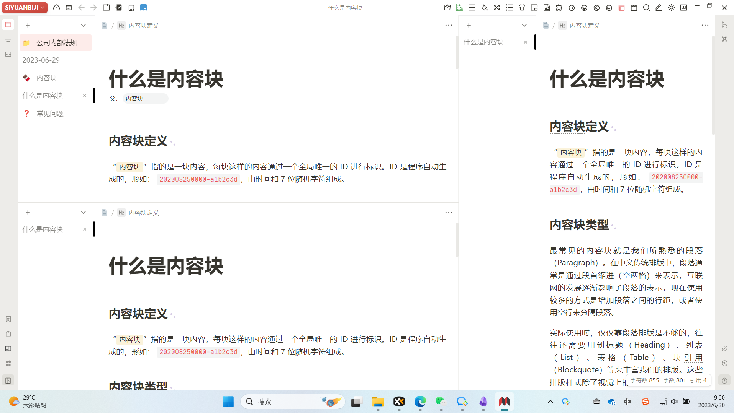Select the 公司内部法规 notebook
This screenshot has width=734, height=413.
(x=56, y=43)
